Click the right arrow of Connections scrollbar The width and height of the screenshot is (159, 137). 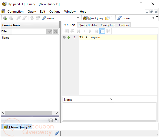pyautogui.click(x=57, y=113)
